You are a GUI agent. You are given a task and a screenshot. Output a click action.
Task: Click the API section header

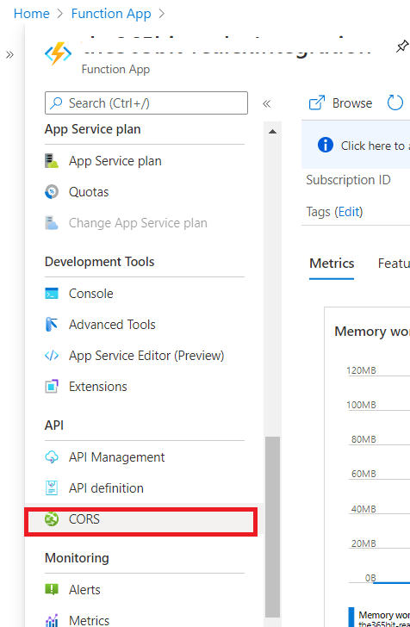[54, 425]
